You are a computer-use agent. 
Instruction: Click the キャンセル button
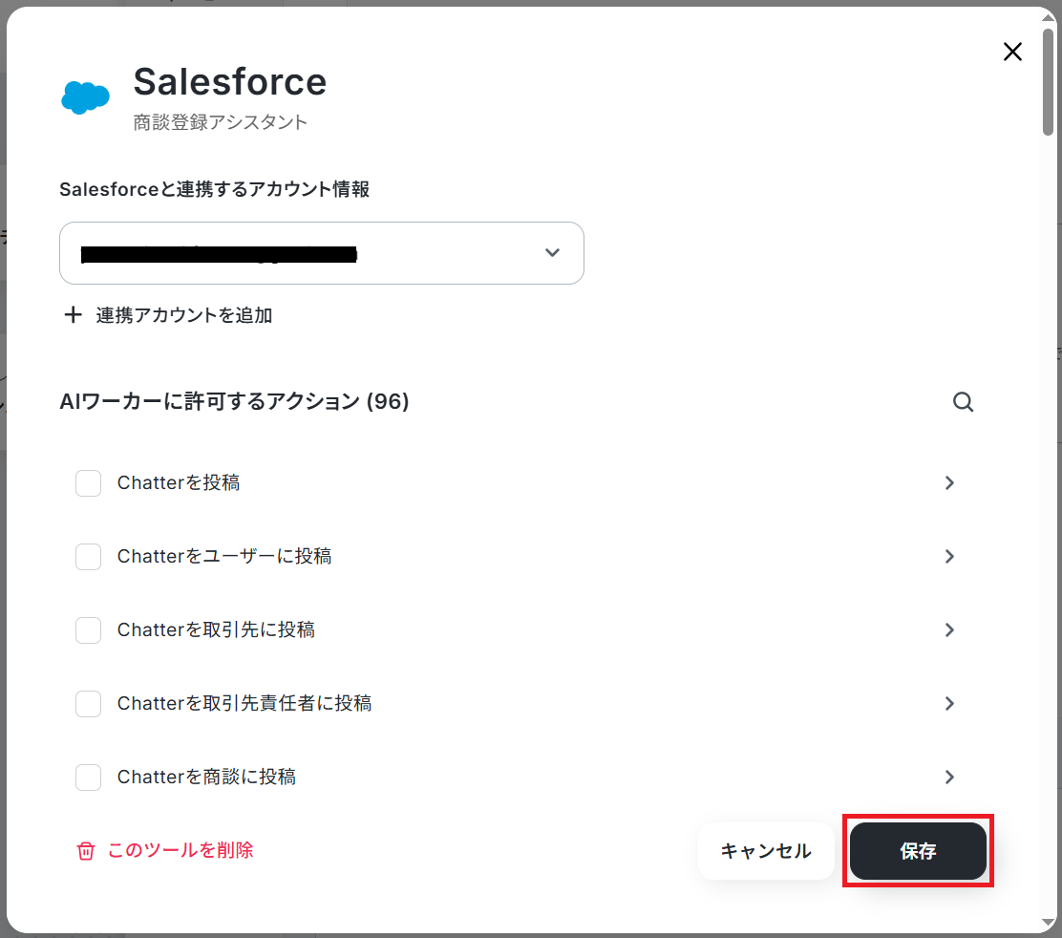coord(766,851)
